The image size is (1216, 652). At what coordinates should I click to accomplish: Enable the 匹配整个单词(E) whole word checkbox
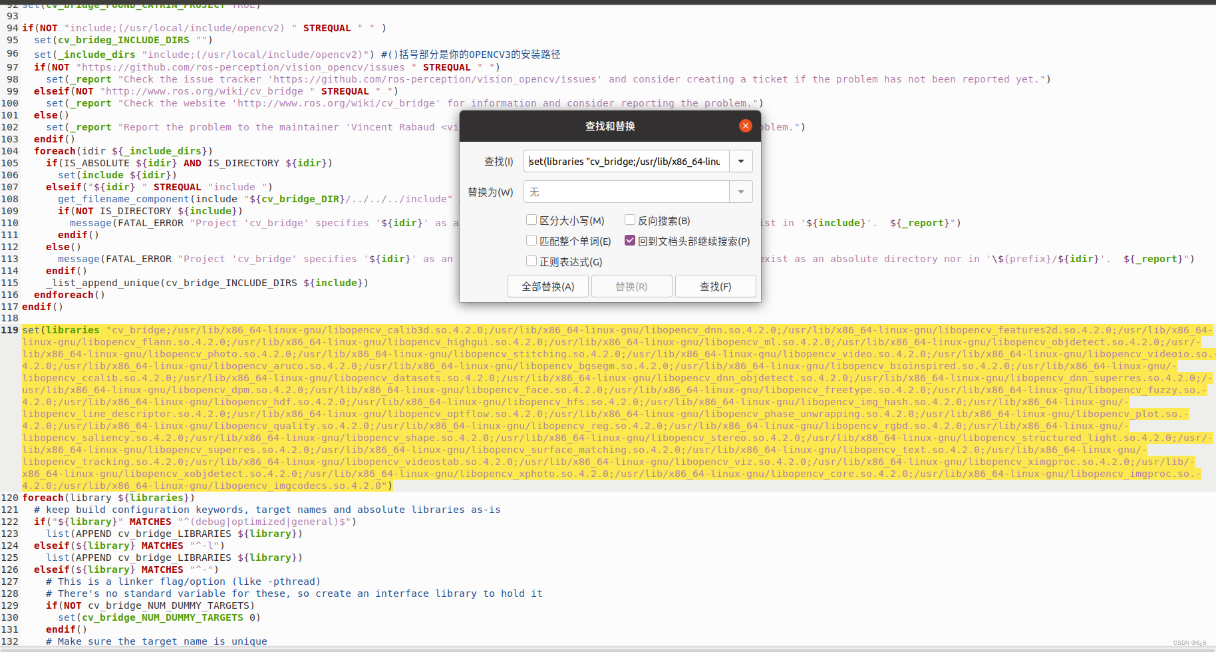click(x=531, y=240)
